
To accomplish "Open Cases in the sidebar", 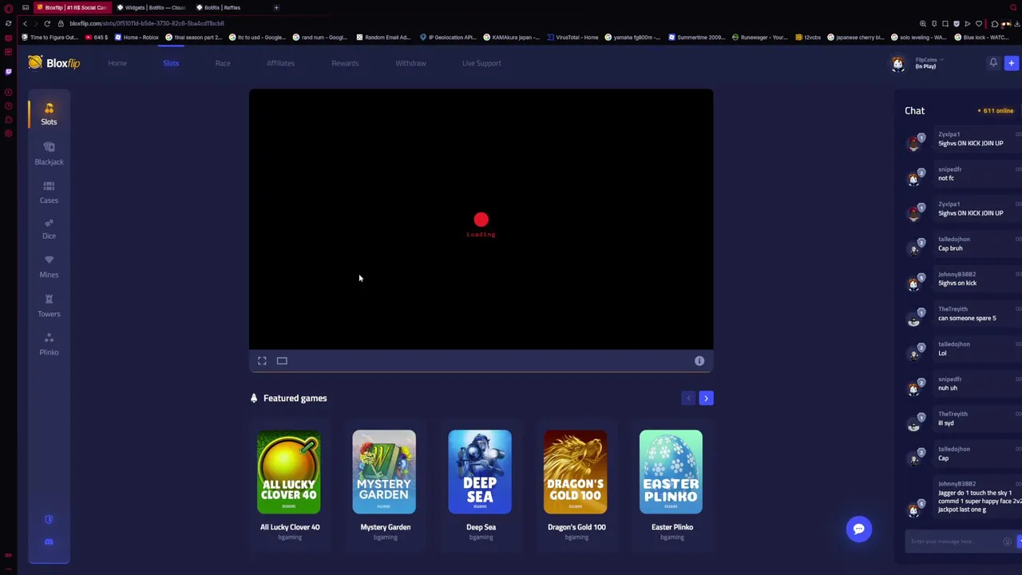I will click(x=49, y=192).
